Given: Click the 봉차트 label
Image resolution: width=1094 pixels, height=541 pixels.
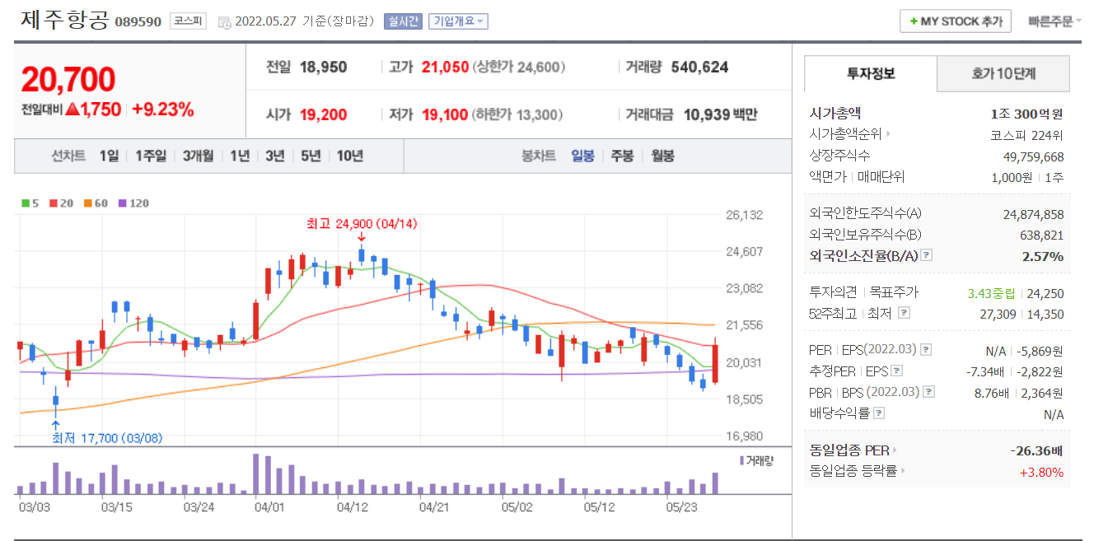Looking at the screenshot, I should 538,156.
